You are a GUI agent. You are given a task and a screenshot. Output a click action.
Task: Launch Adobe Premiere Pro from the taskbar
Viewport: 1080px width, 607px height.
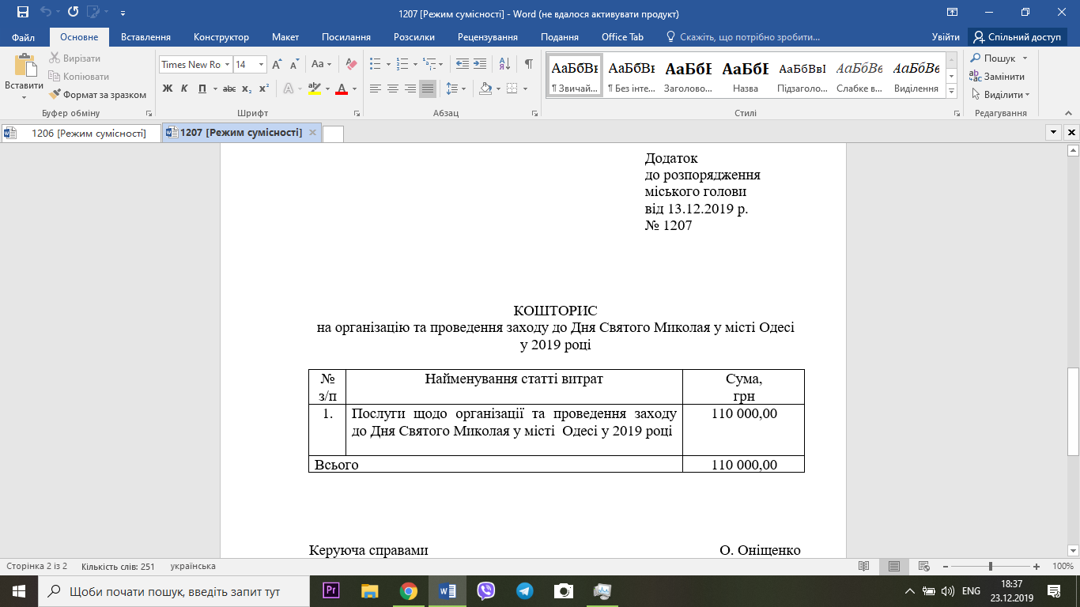331,590
